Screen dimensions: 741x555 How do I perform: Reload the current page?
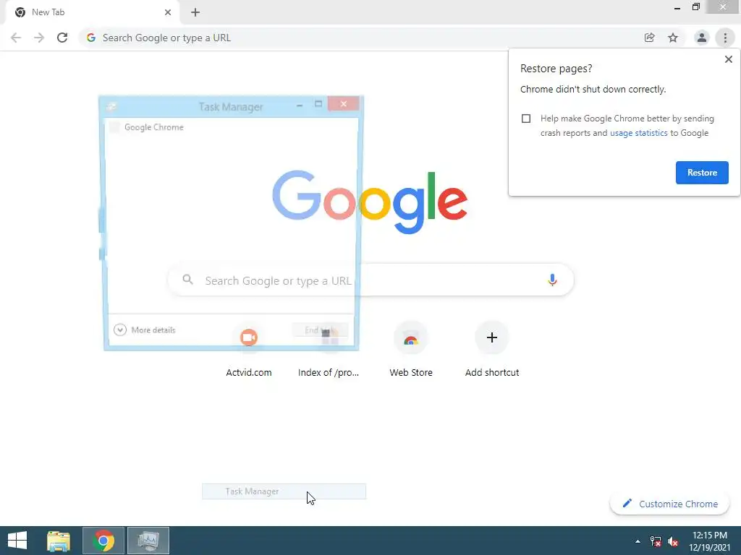(x=62, y=38)
